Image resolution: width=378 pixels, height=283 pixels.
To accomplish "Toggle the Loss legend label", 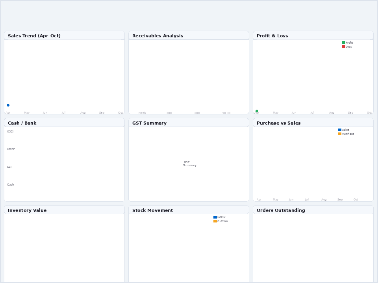I will [348, 47].
